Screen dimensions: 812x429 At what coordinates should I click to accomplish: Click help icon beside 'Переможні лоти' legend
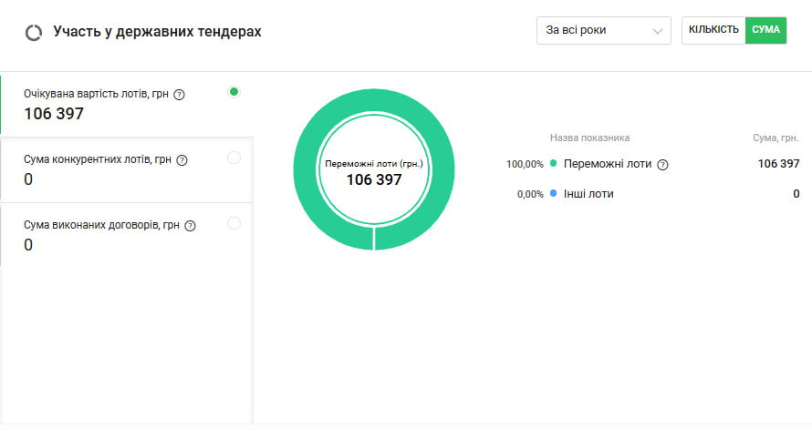tap(662, 165)
